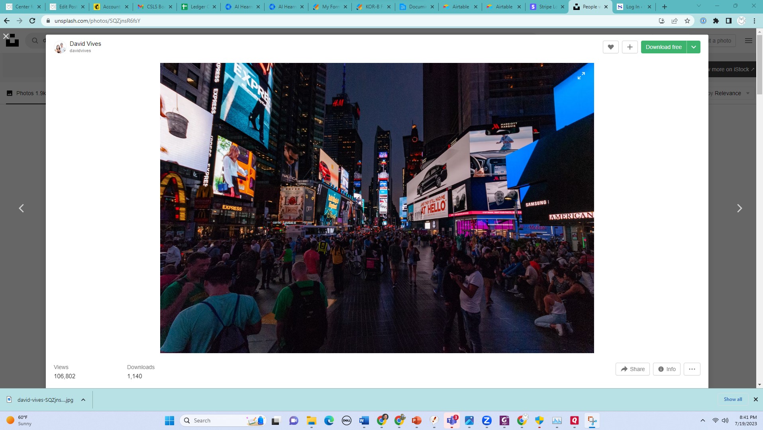This screenshot has height=430, width=763.
Task: Click the browser address bar URL
Action: (98, 21)
